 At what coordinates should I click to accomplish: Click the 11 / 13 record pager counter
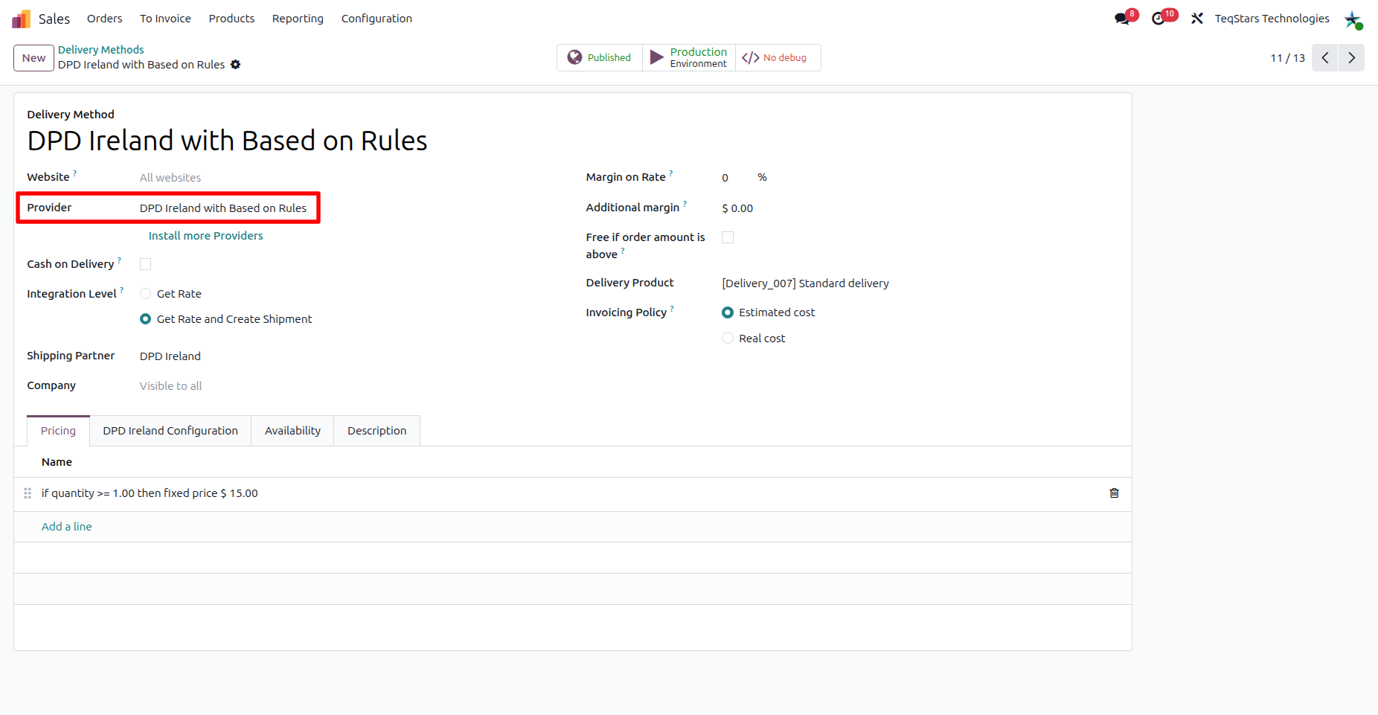pyautogui.click(x=1287, y=58)
